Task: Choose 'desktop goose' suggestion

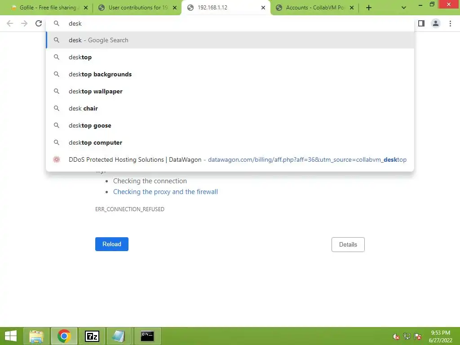Action: click(230, 125)
